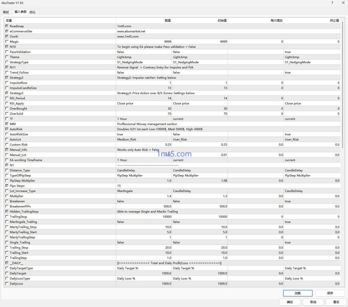Screen dimensions: 348x307
Task: Switch to the 测试 tab
Action: click(x=6, y=12)
